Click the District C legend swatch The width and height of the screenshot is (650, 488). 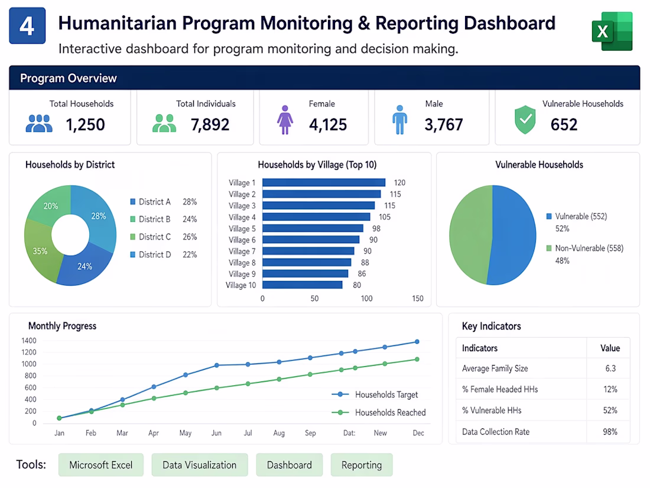(132, 237)
